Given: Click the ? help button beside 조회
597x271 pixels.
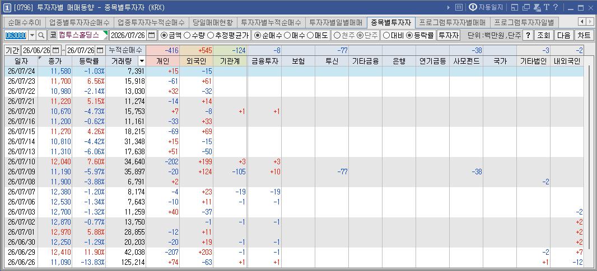Looking at the screenshot, I should click(528, 35).
